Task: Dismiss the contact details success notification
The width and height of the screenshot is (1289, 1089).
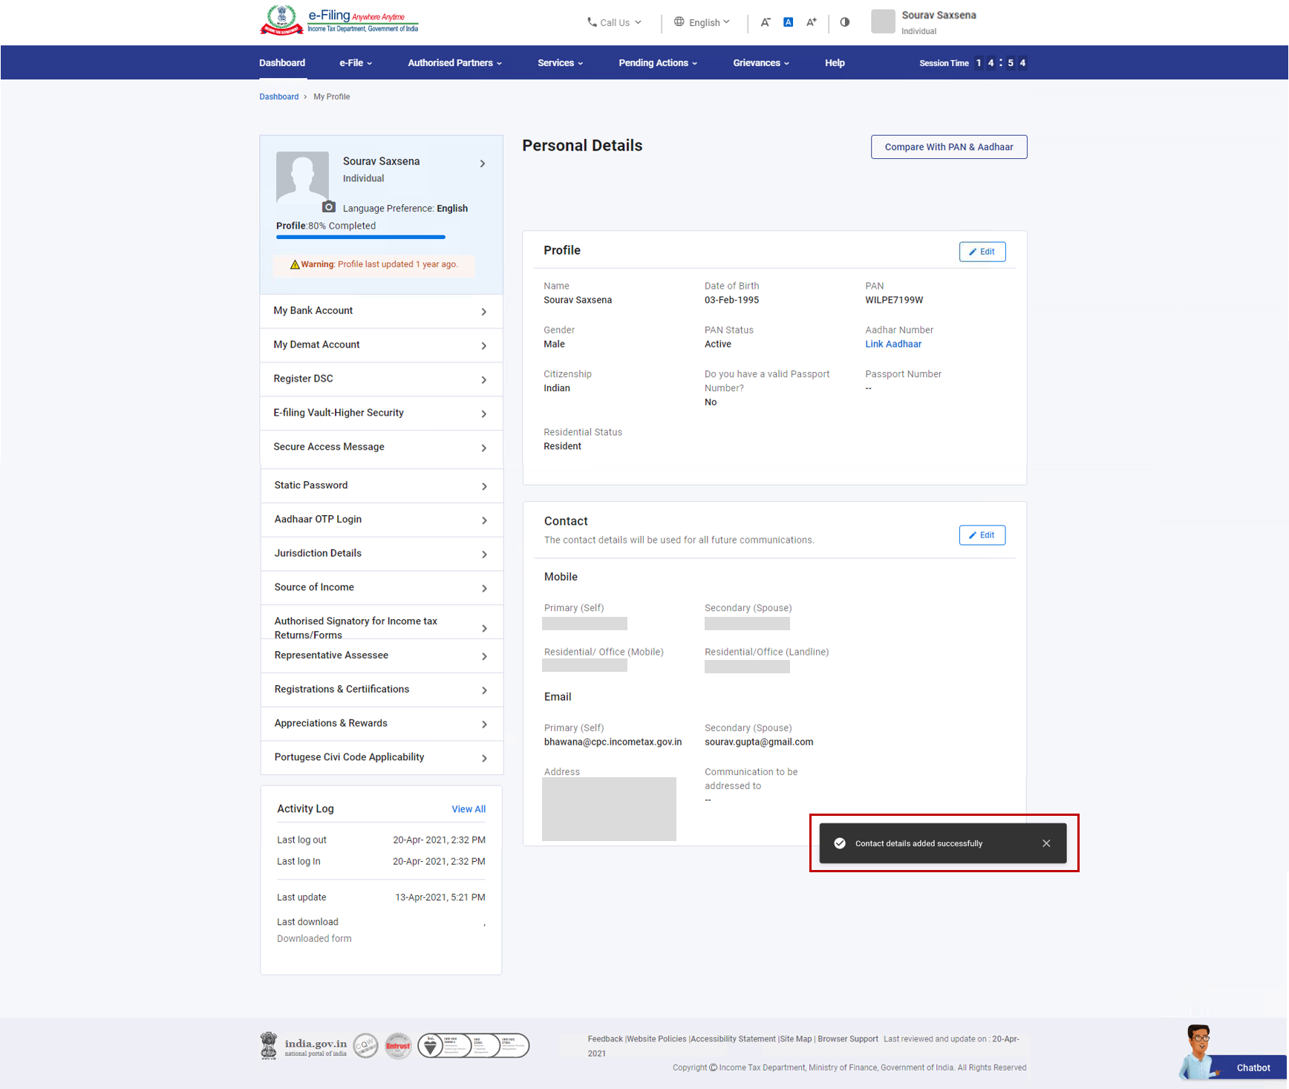Action: (1046, 843)
